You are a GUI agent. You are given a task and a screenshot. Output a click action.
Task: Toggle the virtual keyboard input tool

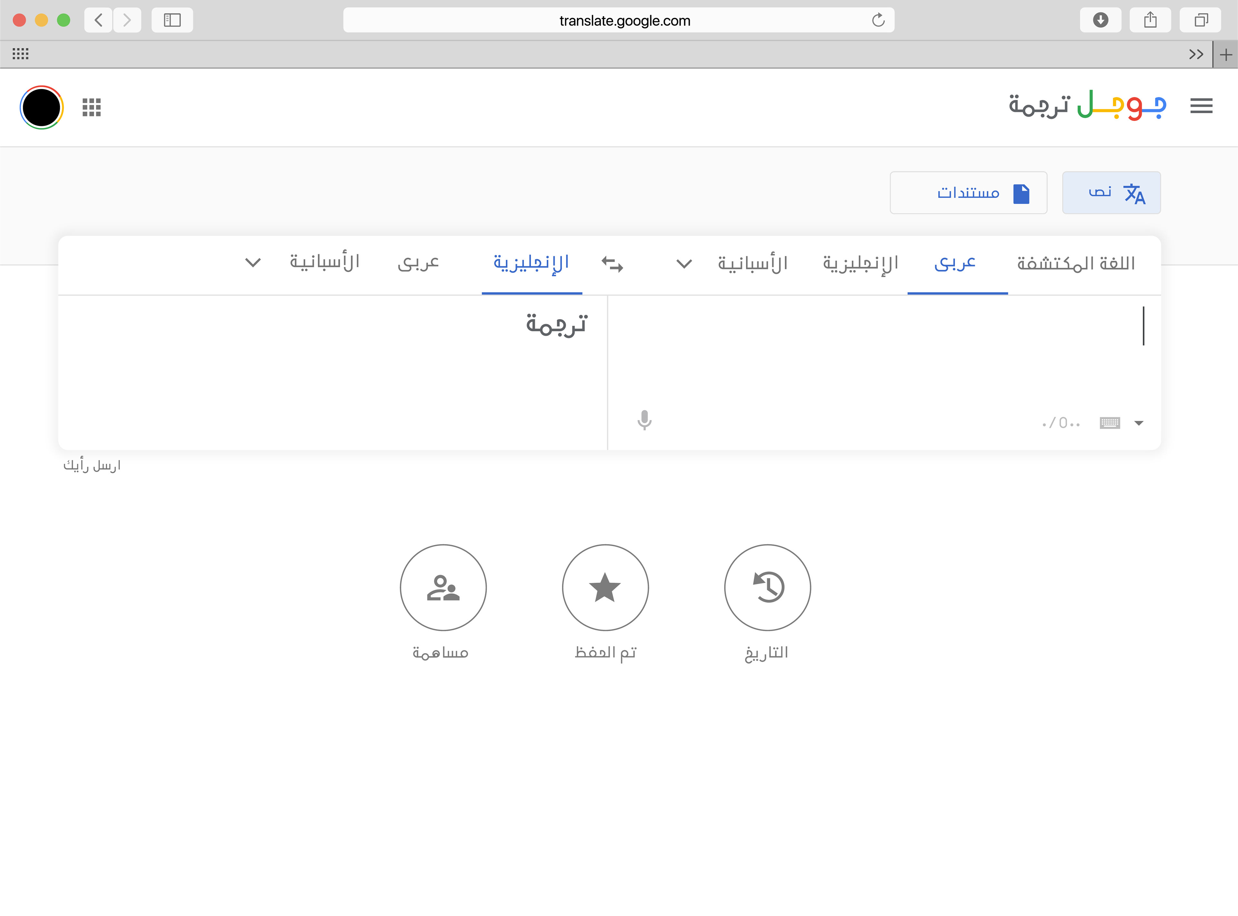tap(1109, 423)
